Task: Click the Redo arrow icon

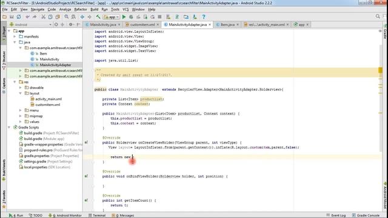Action: point(35,17)
